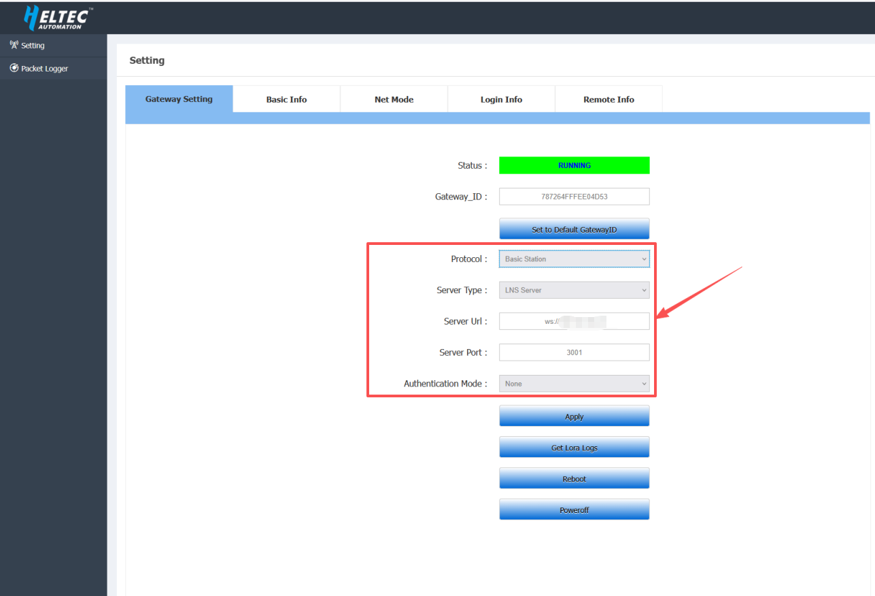Viewport: 875px width, 596px height.
Task: Expand the Protocol dropdown
Action: click(574, 259)
